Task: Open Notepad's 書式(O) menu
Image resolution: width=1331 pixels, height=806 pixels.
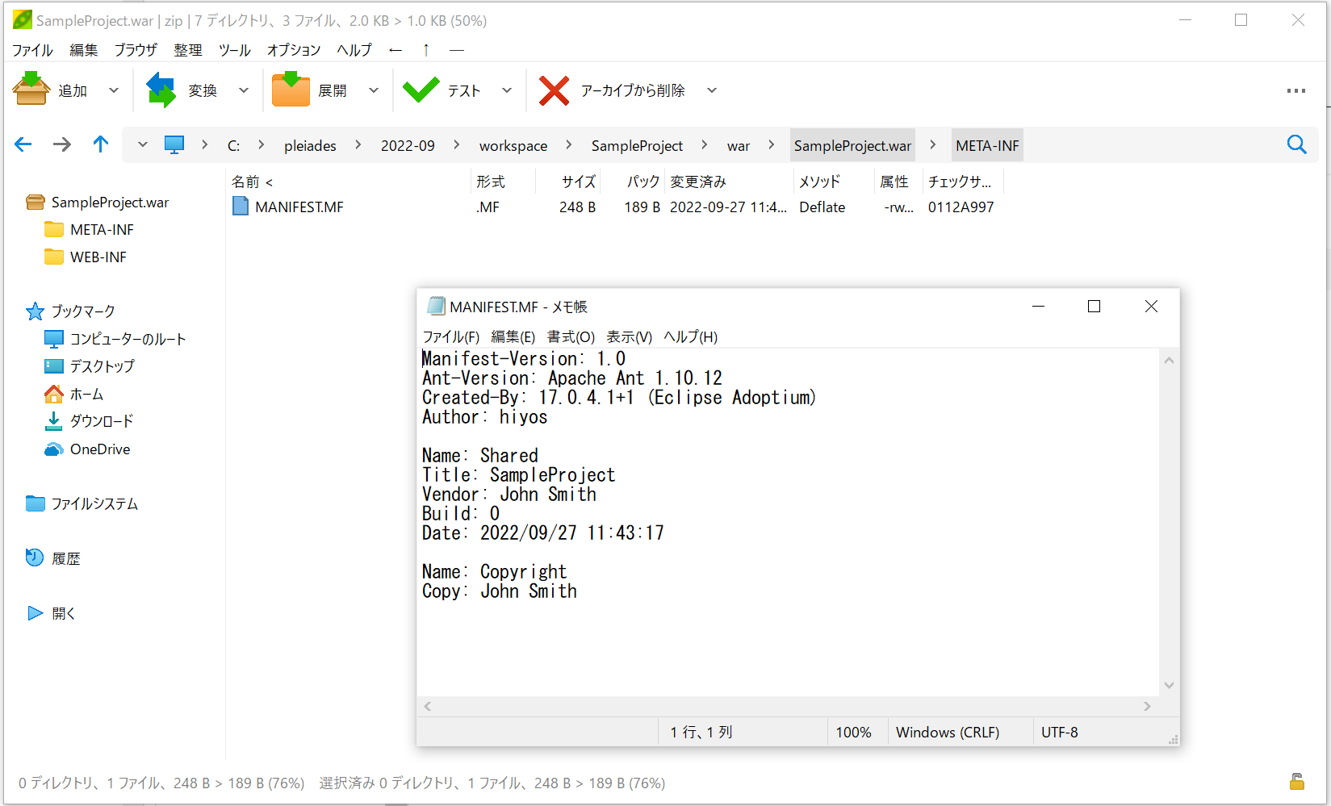Action: [571, 336]
